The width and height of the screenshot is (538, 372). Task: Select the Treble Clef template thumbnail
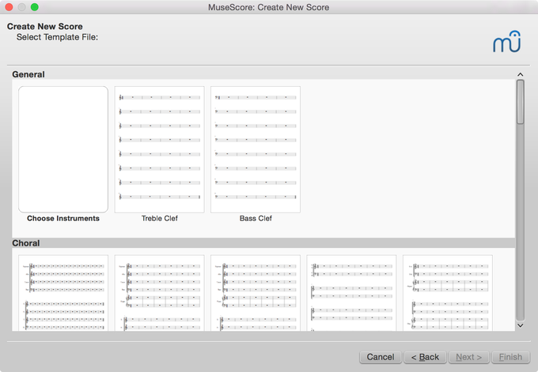[160, 149]
